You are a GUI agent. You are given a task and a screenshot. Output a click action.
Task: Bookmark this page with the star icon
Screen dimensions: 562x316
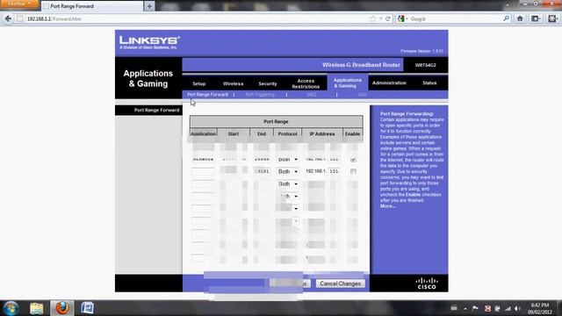click(x=372, y=18)
